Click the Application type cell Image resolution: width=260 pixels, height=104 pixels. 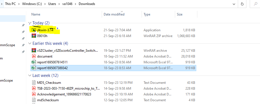pyautogui.click(x=152, y=30)
